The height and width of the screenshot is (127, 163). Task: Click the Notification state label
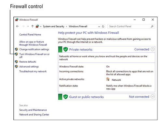(x=68, y=86)
